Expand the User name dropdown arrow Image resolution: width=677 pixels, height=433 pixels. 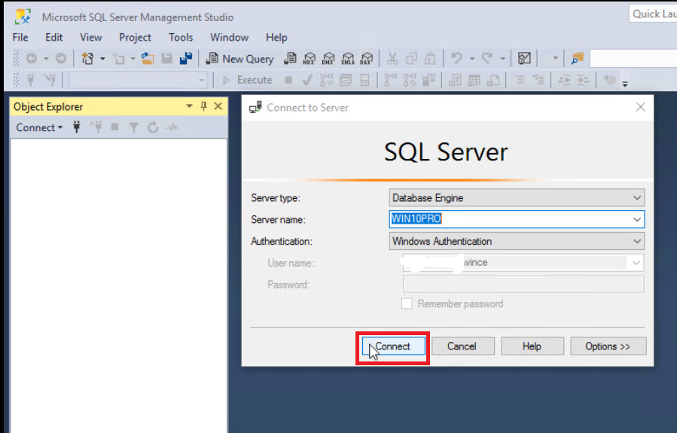(x=636, y=263)
